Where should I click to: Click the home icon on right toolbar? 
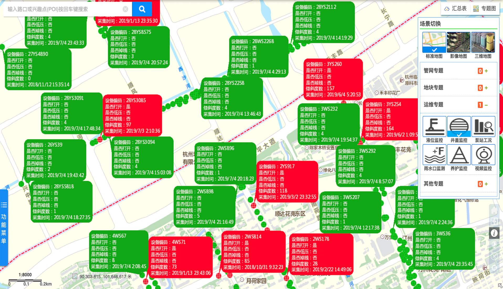[494, 210]
